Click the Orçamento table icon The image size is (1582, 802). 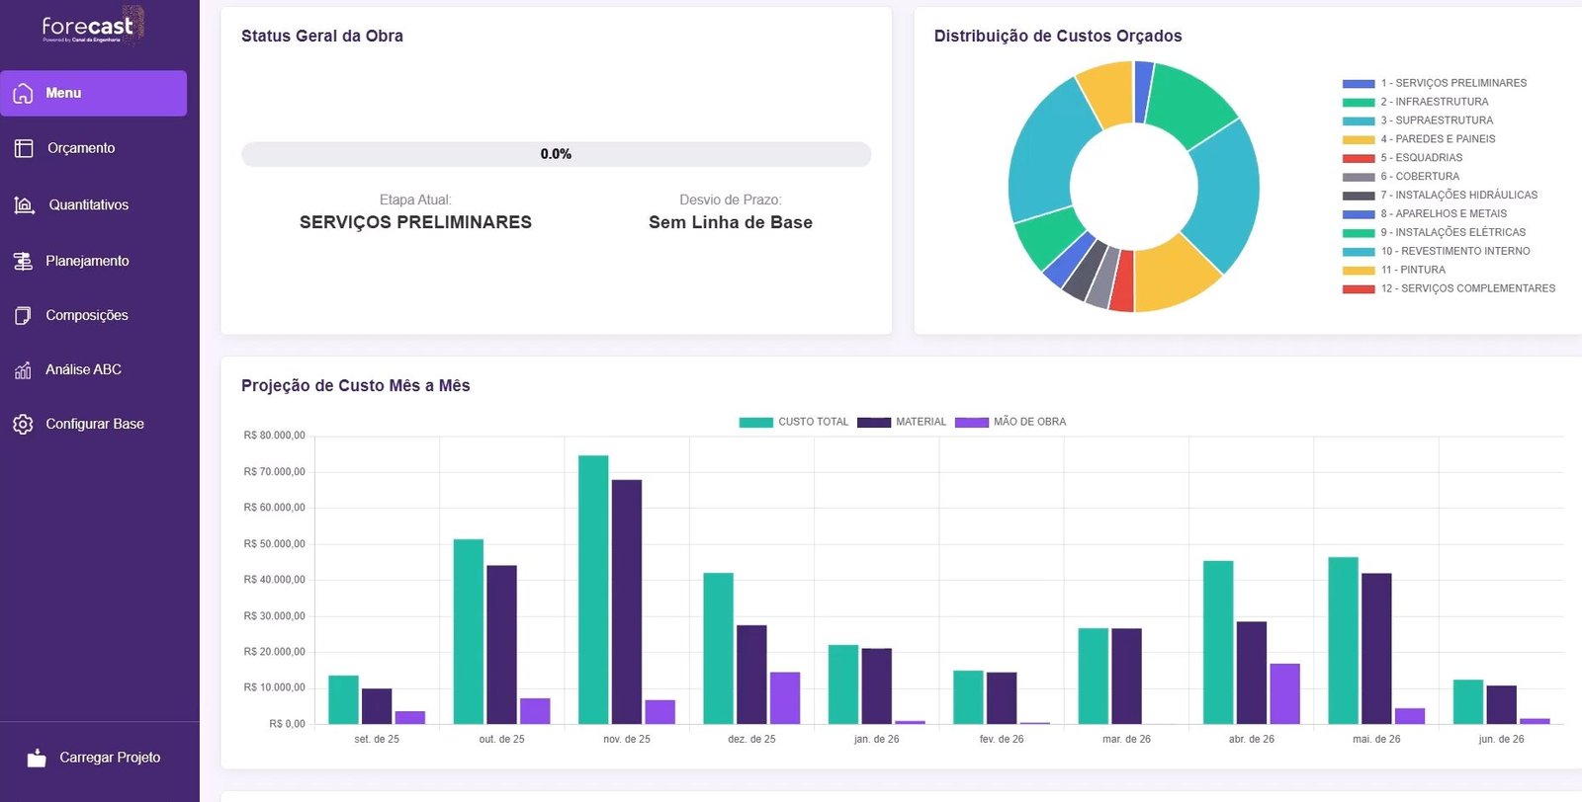(x=24, y=148)
